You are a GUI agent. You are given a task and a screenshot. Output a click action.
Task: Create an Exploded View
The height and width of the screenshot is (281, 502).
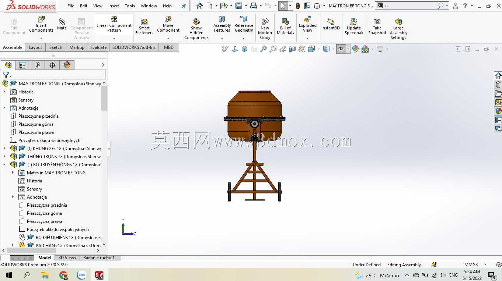(x=308, y=25)
